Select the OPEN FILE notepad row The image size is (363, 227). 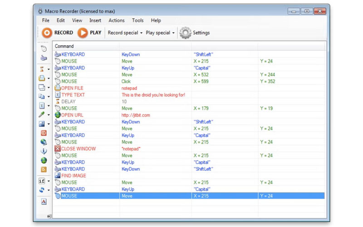[x=189, y=88]
